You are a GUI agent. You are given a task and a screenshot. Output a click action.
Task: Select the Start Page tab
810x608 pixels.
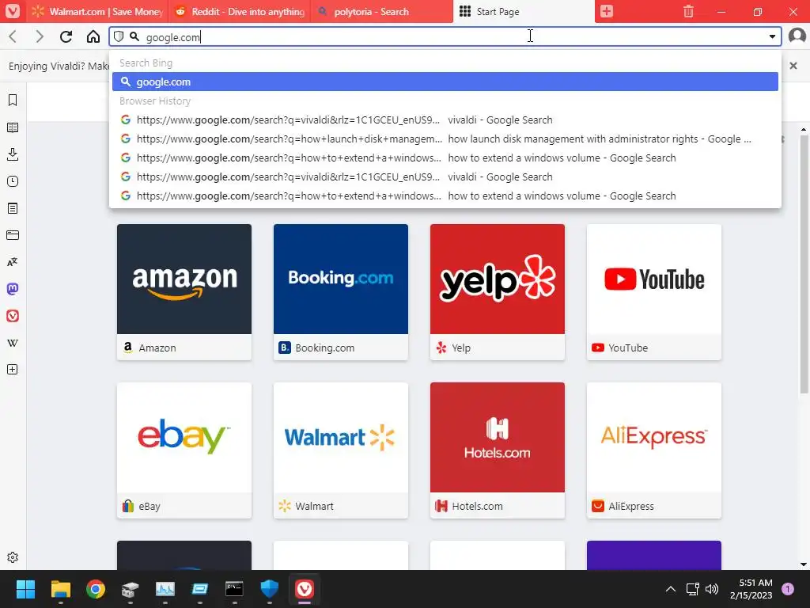coord(524,11)
